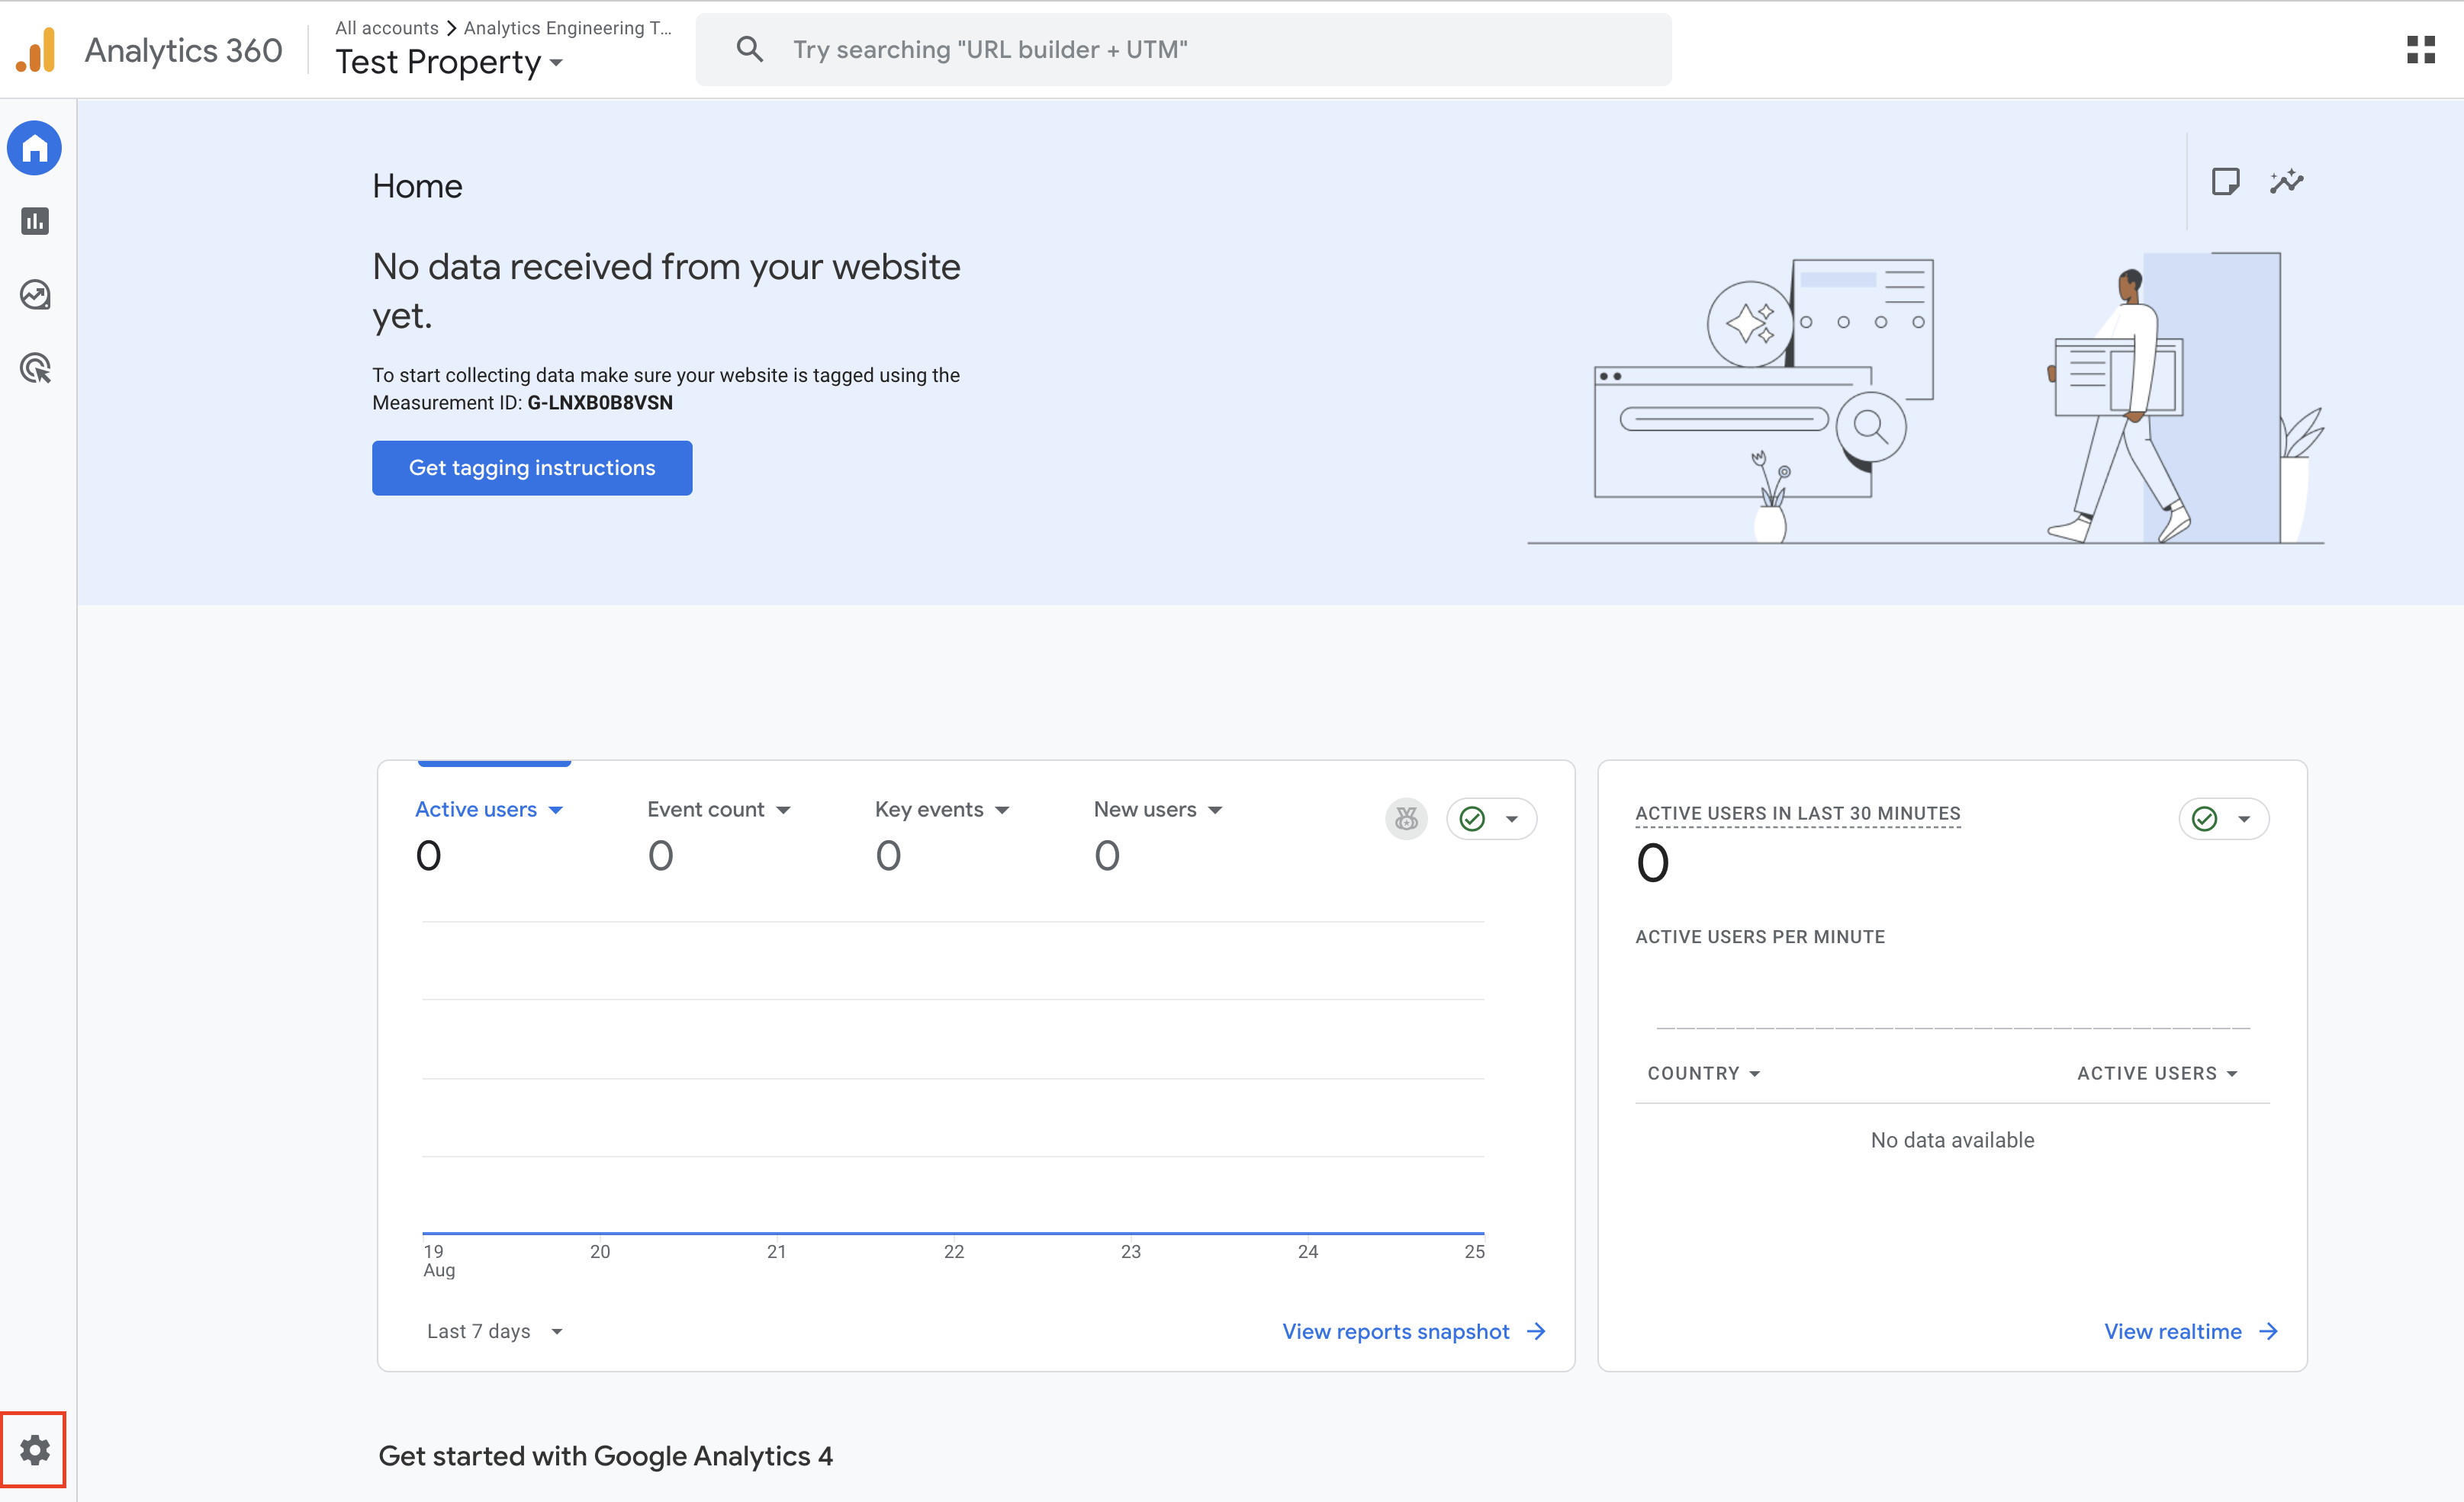2464x1502 pixels.
Task: Click Get tagging instructions button
Action: 532,467
